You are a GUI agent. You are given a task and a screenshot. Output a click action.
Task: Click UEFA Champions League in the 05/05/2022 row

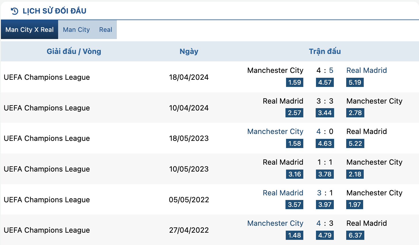click(x=47, y=200)
